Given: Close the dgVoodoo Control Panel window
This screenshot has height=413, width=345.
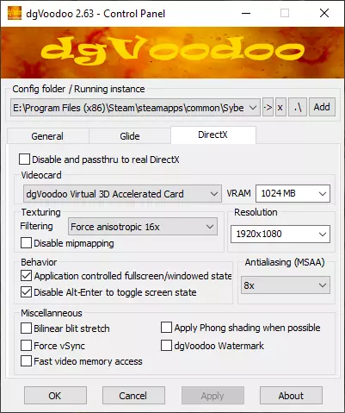Looking at the screenshot, I should [324, 13].
